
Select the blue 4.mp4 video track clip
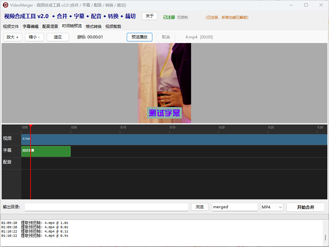pos(174,140)
